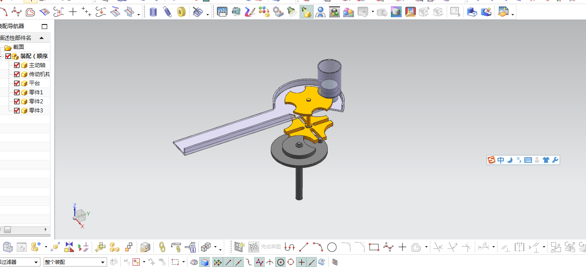Viewport: 586px width, 267px height.
Task: Click the navigator scrollbar right arrow
Action: (45, 229)
